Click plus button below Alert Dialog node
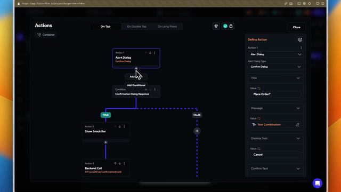This screenshot has height=192, width=341. [x=136, y=68]
